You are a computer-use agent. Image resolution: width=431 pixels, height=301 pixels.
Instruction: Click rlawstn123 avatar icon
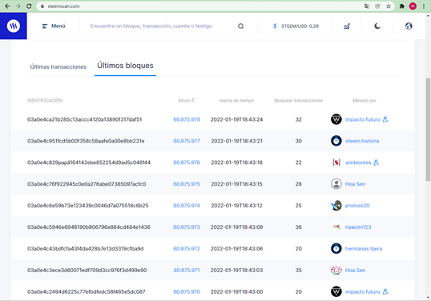(336, 227)
